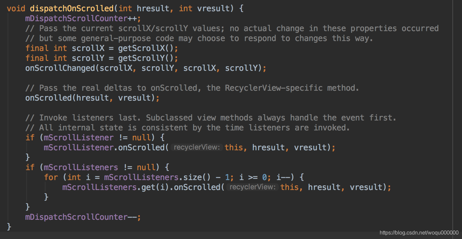Click the standalone onScrolled(hresult, vresult) call
Screen dimensions: 462x239
tap(92, 98)
